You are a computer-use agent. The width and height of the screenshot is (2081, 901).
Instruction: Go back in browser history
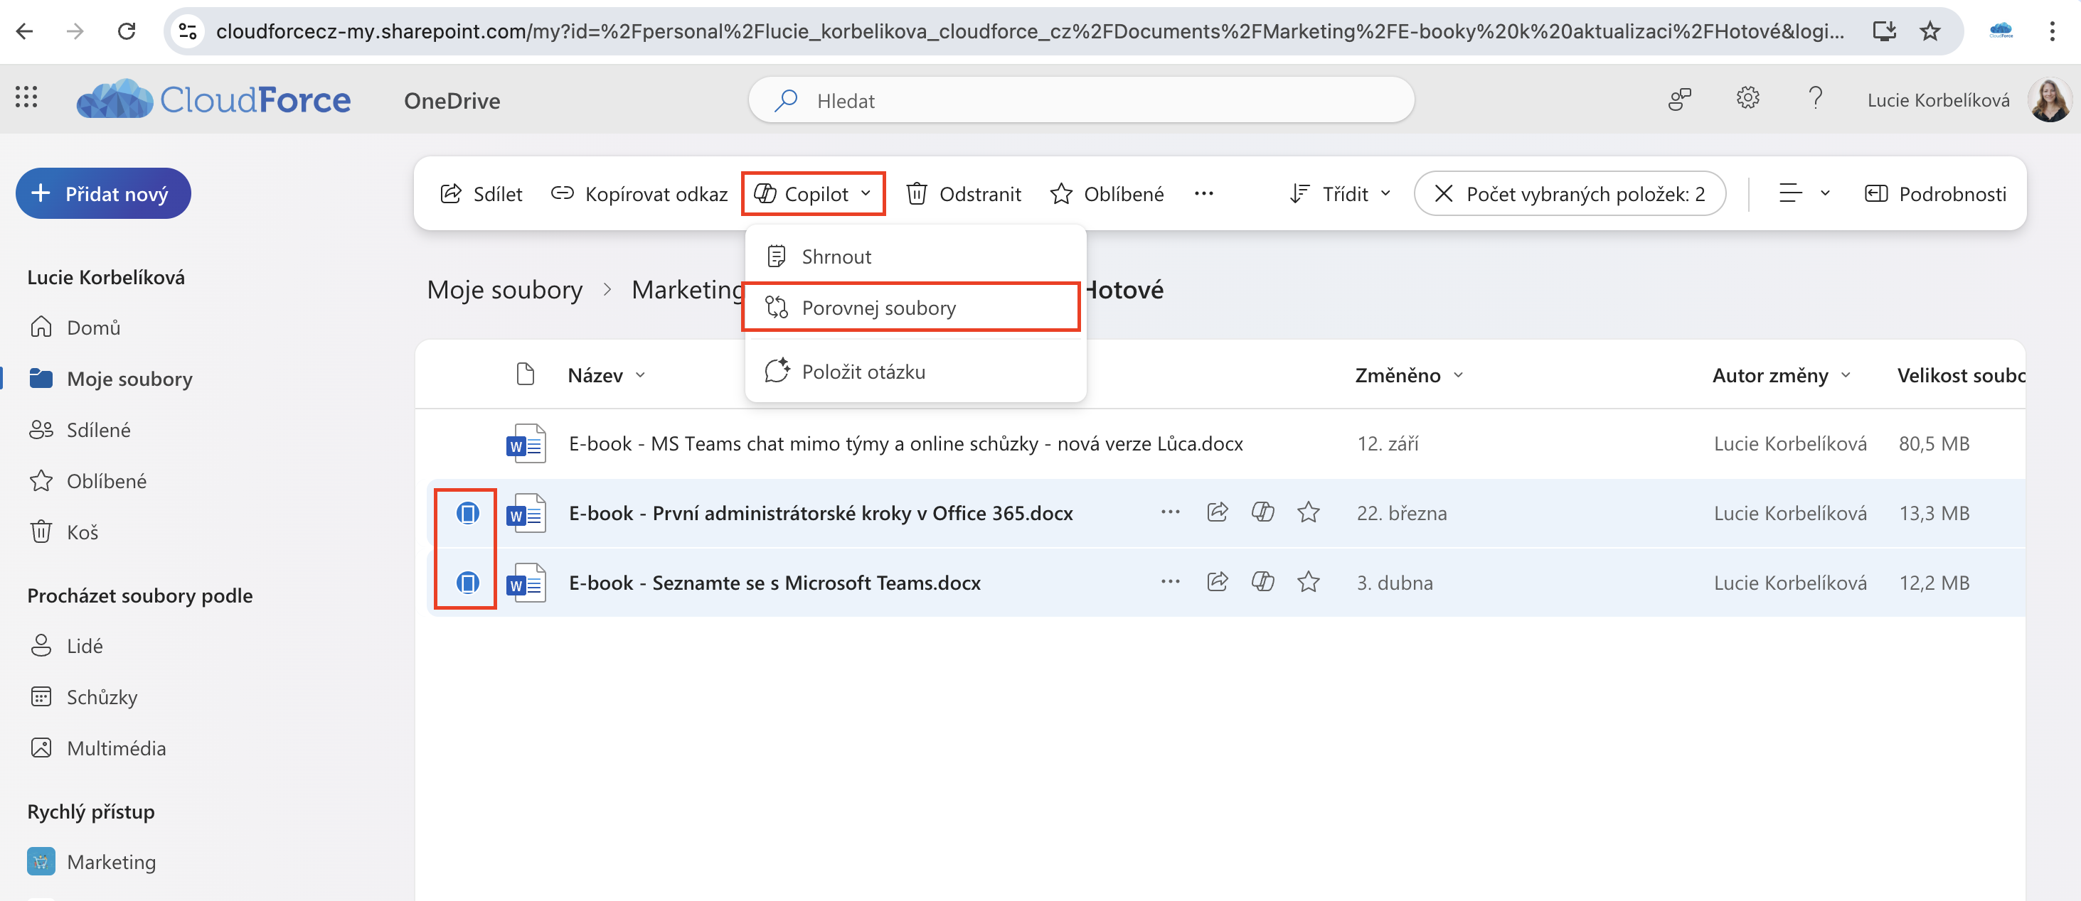pos(25,31)
